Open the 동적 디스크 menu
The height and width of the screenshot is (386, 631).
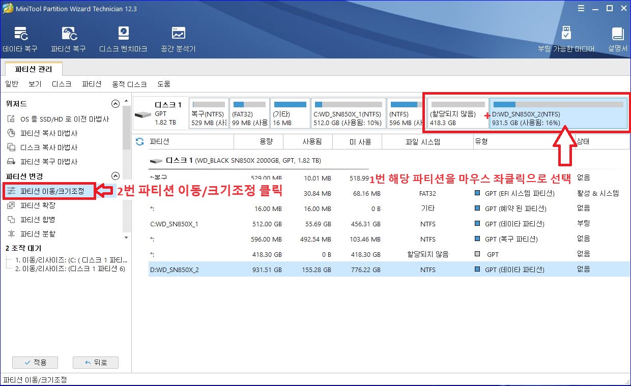(129, 84)
